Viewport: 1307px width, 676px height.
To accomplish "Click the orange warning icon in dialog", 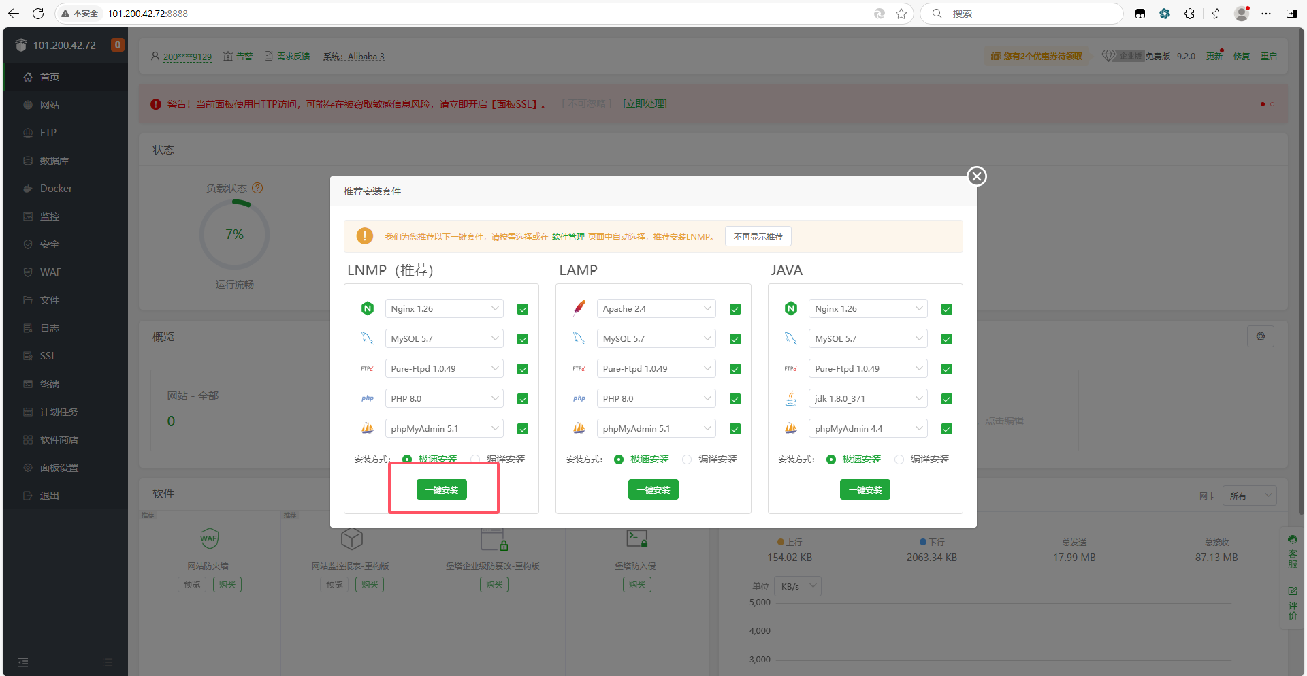I will [x=365, y=236].
